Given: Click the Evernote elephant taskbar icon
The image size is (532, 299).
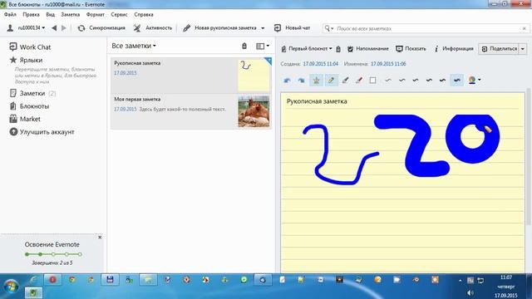Looking at the screenshot, I should [x=33, y=292].
